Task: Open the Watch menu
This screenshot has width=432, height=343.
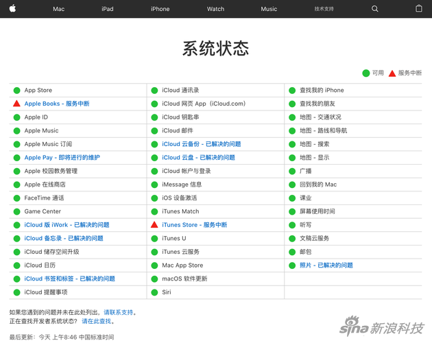Action: click(x=216, y=9)
